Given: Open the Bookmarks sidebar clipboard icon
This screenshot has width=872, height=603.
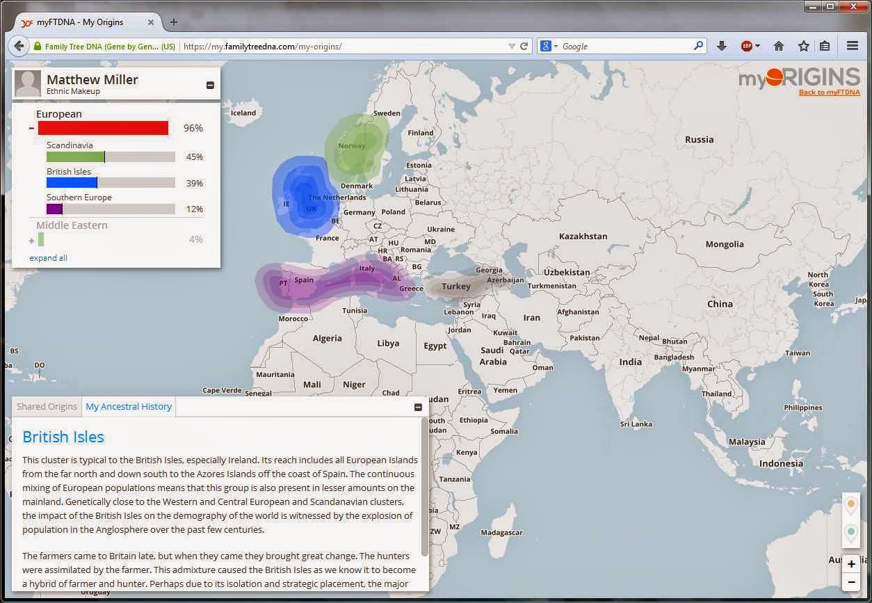Looking at the screenshot, I should (x=825, y=45).
